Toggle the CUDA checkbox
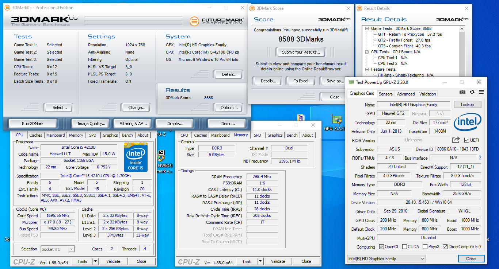499x269 pixels. 404,247
